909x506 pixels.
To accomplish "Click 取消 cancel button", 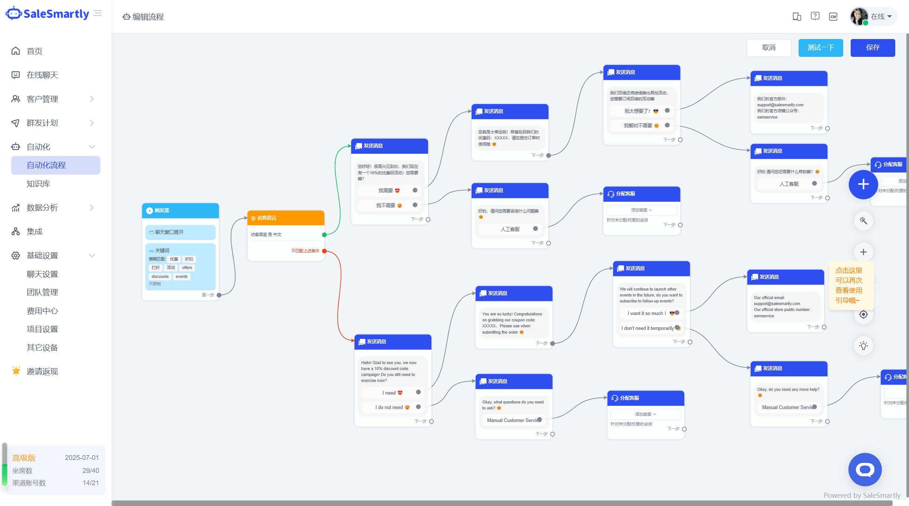I will [769, 48].
